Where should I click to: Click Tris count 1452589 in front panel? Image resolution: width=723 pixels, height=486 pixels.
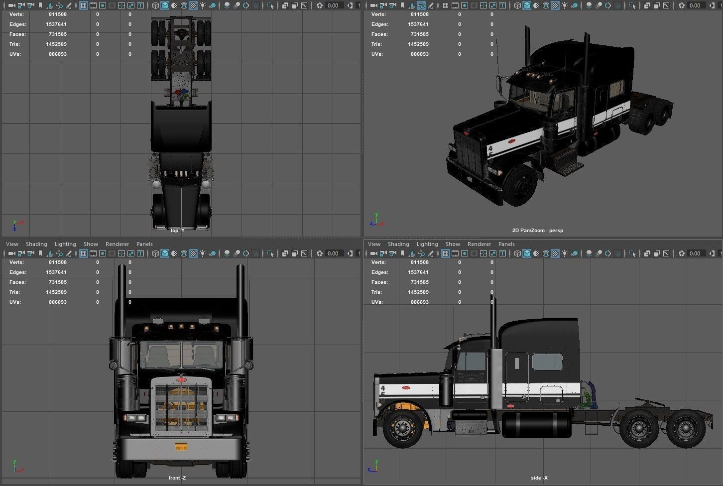tap(56, 292)
